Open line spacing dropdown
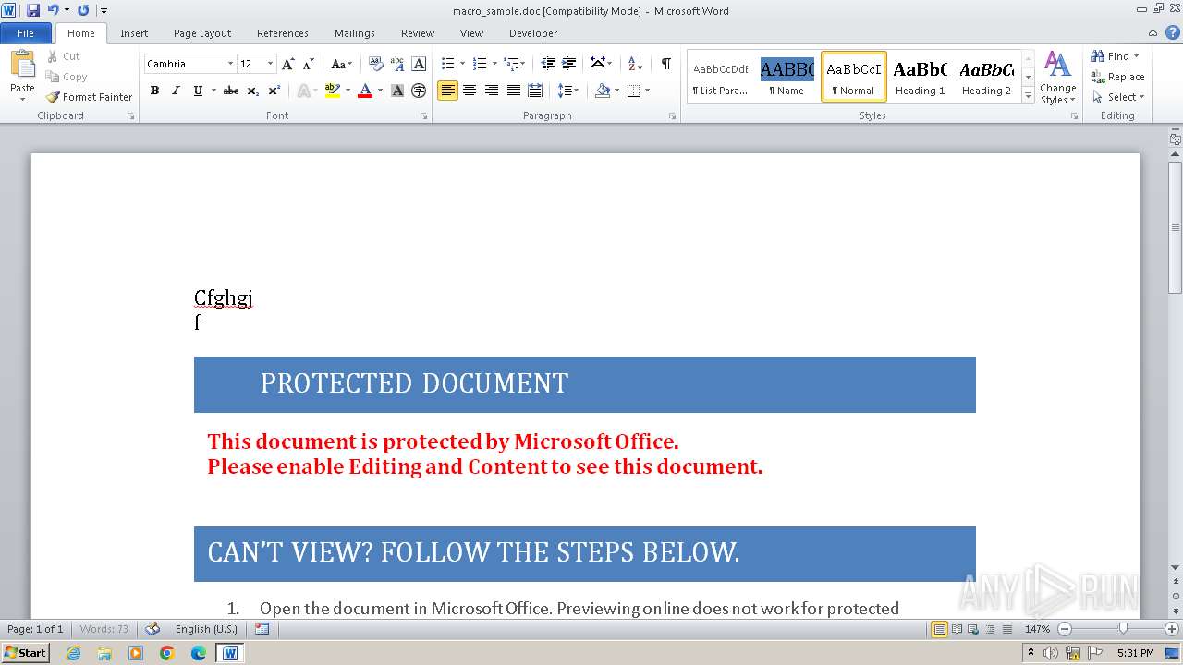 tap(569, 91)
